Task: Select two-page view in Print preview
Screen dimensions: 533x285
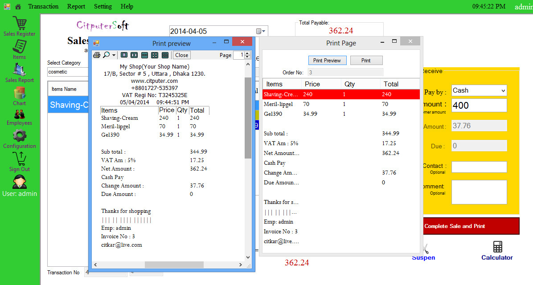Action: point(134,55)
